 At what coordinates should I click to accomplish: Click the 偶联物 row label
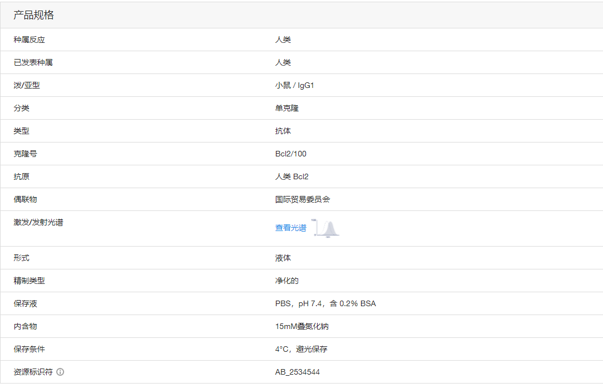[22, 199]
